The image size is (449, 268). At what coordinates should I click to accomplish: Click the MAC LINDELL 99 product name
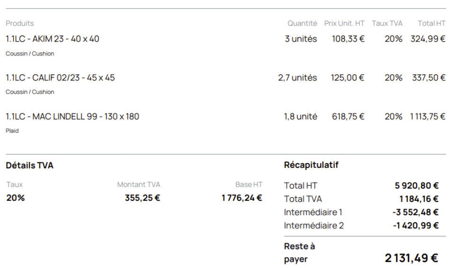tap(72, 116)
